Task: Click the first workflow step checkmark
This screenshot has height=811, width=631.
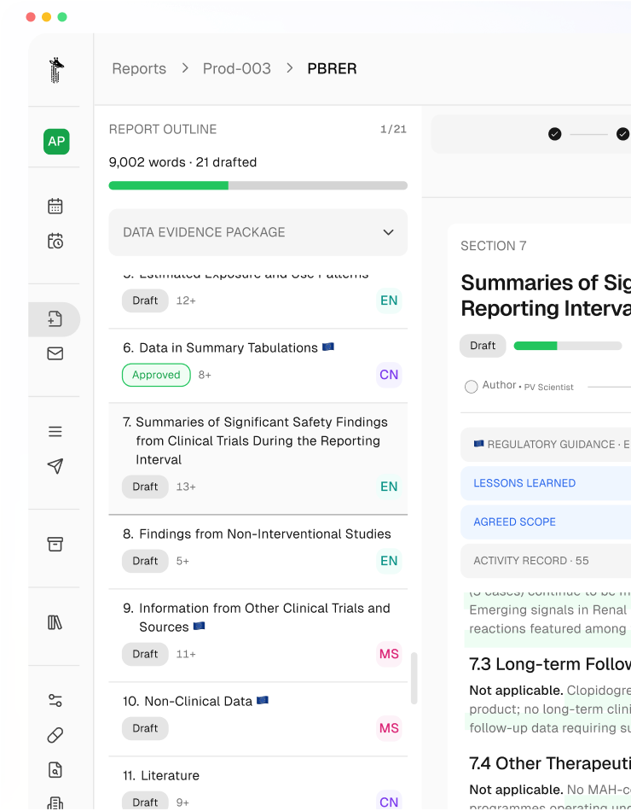Action: [x=554, y=135]
